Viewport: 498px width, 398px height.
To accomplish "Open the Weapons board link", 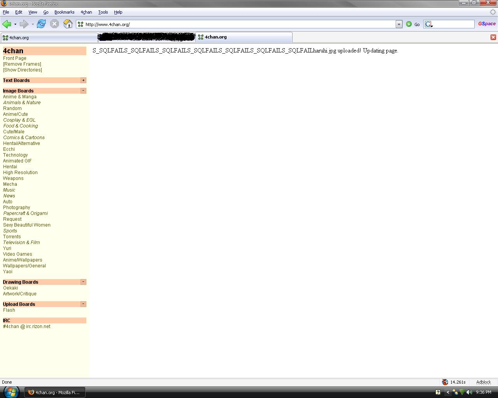I will point(13,178).
